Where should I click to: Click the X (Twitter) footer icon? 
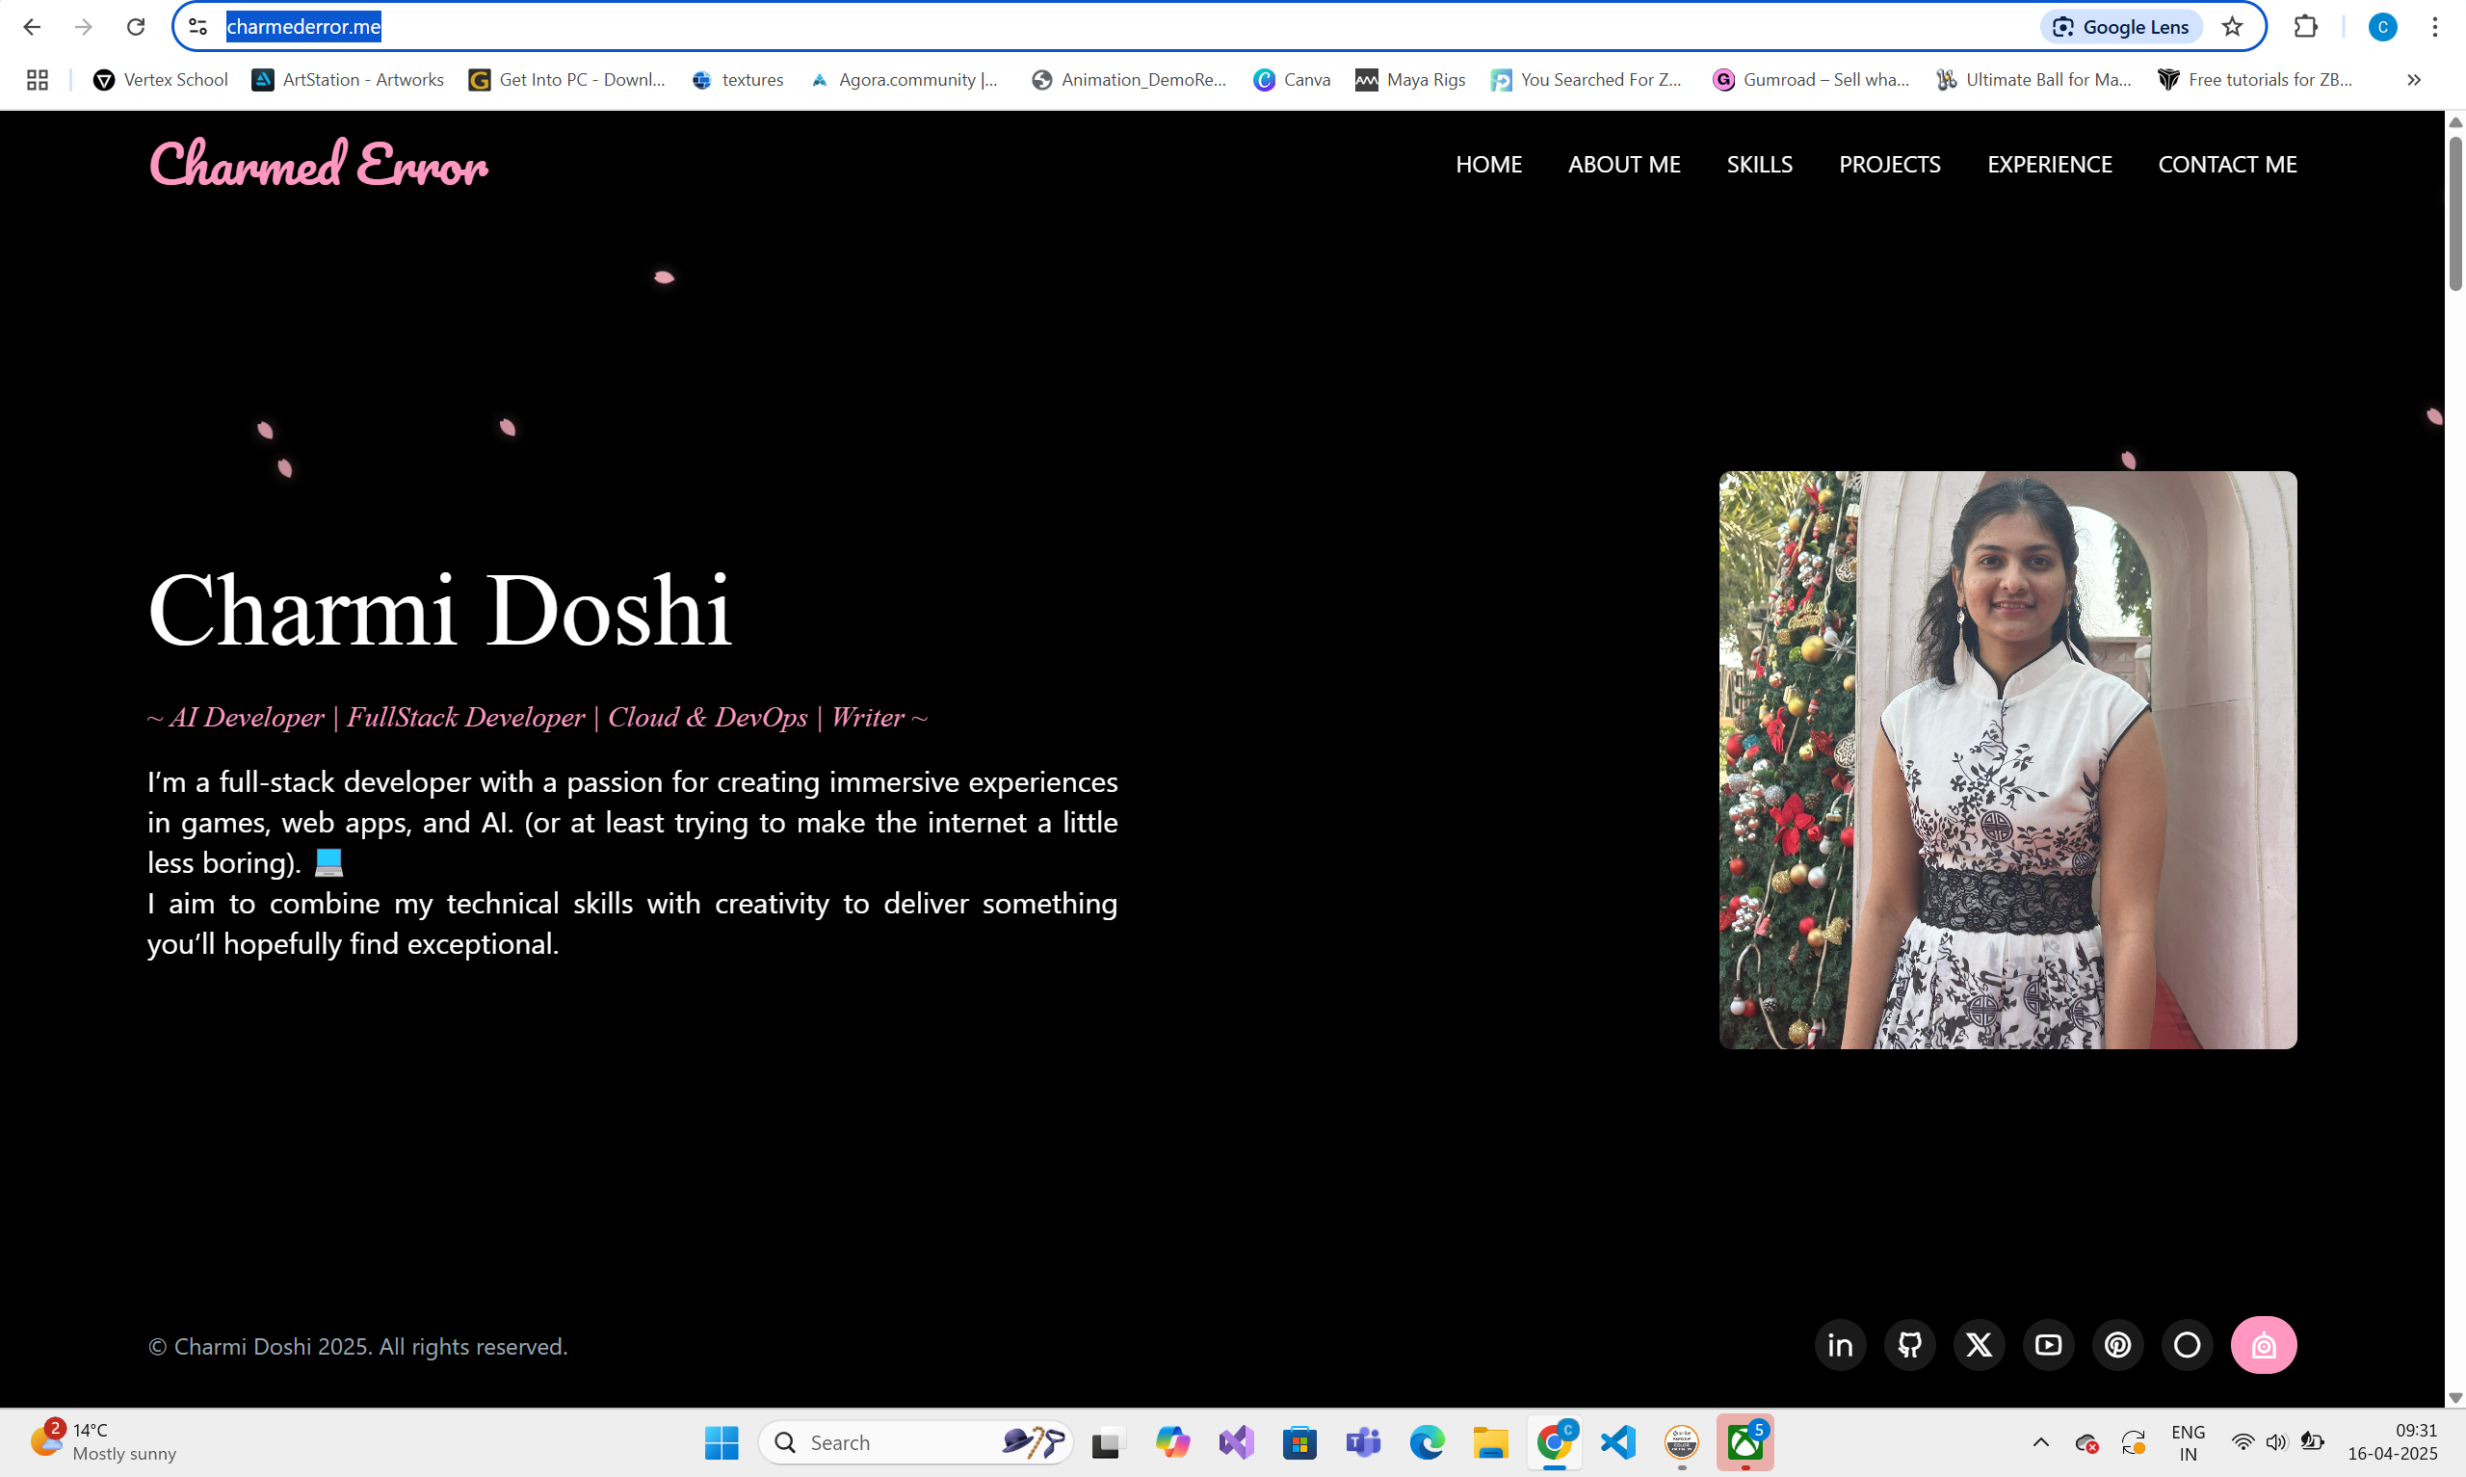(1979, 1346)
